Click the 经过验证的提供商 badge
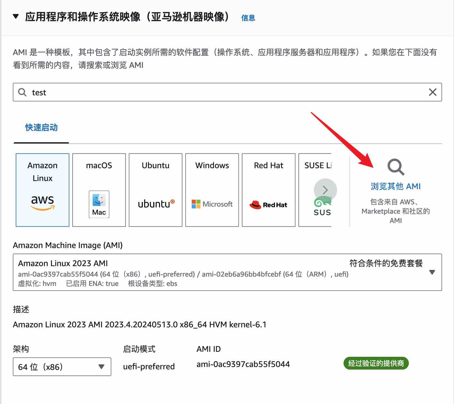Screen dimensions: 454x404 pyautogui.click(x=376, y=363)
